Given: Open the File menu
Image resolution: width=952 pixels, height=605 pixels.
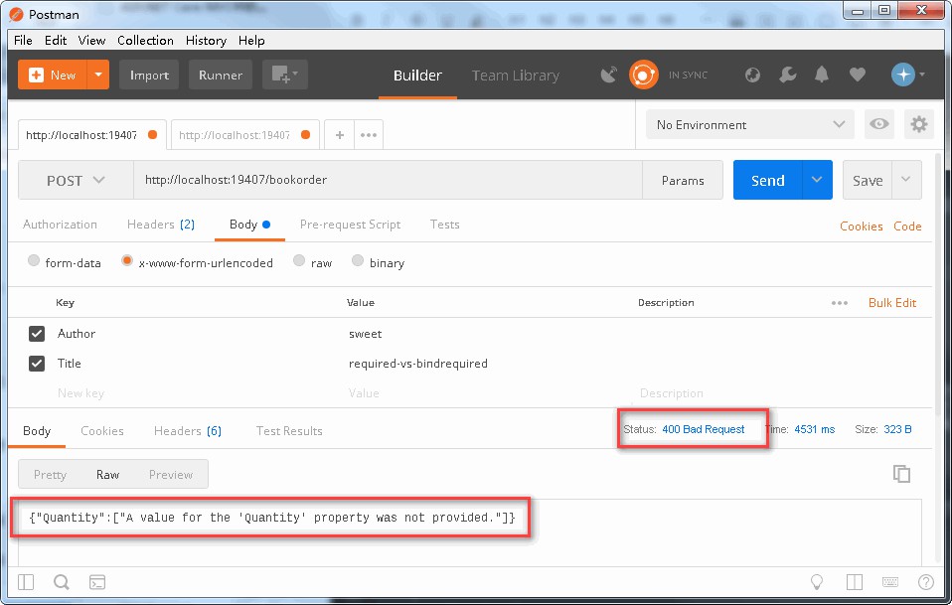Looking at the screenshot, I should (x=23, y=41).
